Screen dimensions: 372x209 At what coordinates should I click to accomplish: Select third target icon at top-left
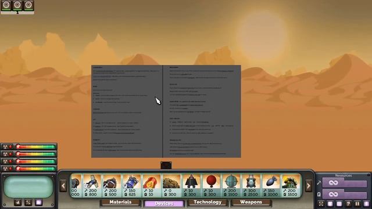tap(28, 5)
